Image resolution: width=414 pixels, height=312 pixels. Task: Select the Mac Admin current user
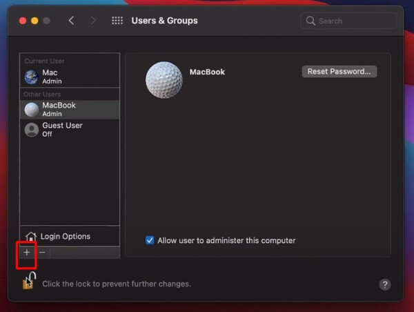tap(70, 77)
